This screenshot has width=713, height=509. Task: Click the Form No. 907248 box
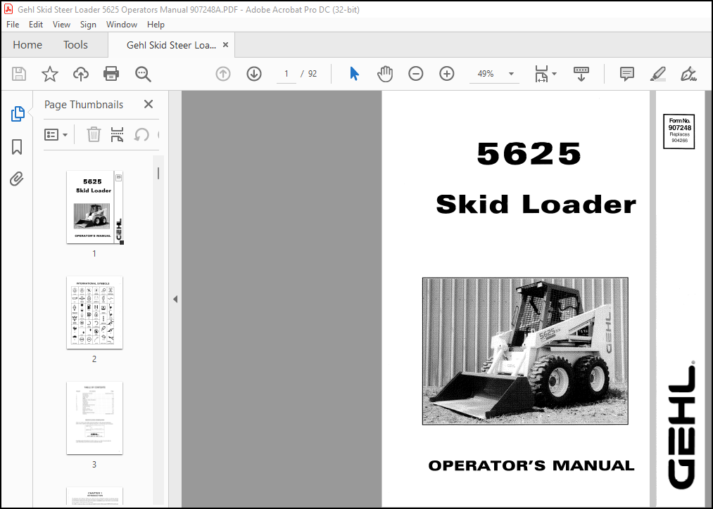coord(679,131)
